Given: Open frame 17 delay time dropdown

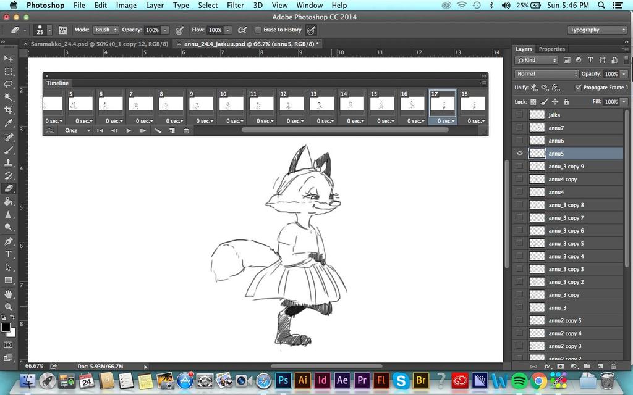Looking at the screenshot, I should [445, 121].
